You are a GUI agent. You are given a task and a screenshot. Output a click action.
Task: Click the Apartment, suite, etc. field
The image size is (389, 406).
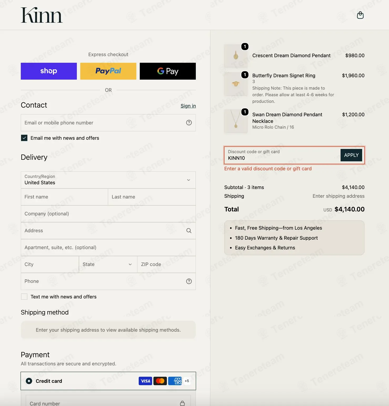coord(108,248)
